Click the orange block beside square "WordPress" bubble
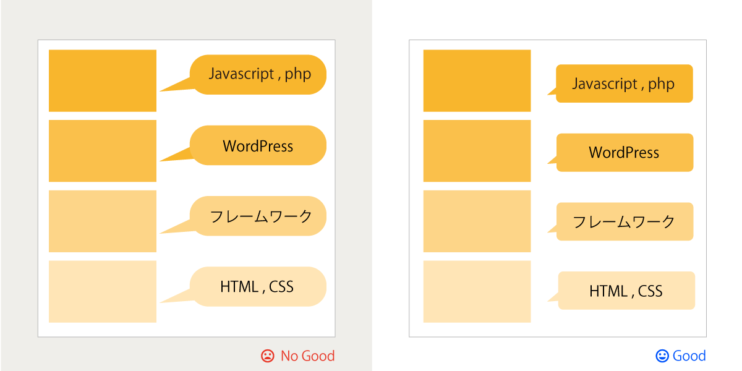The width and height of the screenshot is (742, 371). pos(477,151)
